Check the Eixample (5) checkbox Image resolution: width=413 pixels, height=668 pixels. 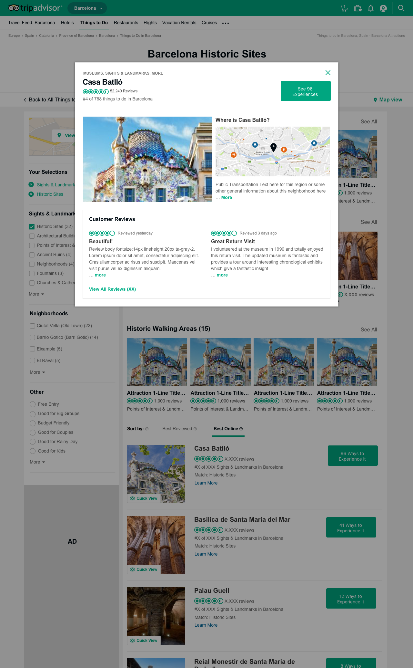pos(32,349)
